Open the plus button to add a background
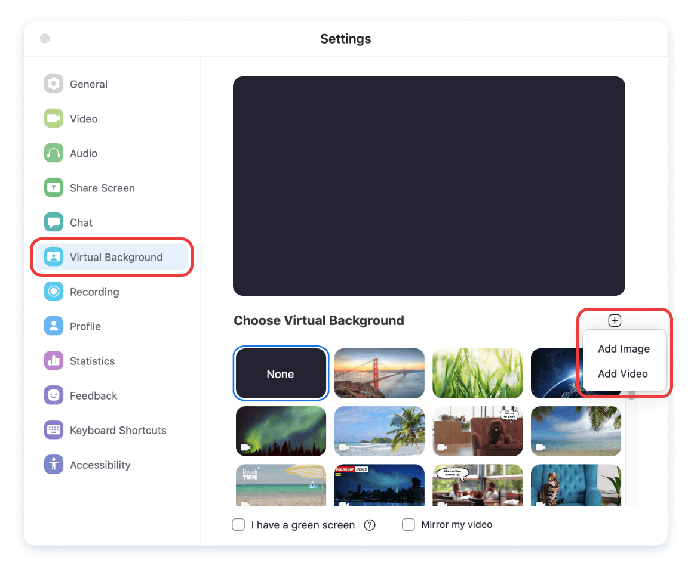Viewport: 691px width, 572px height. 615,320
